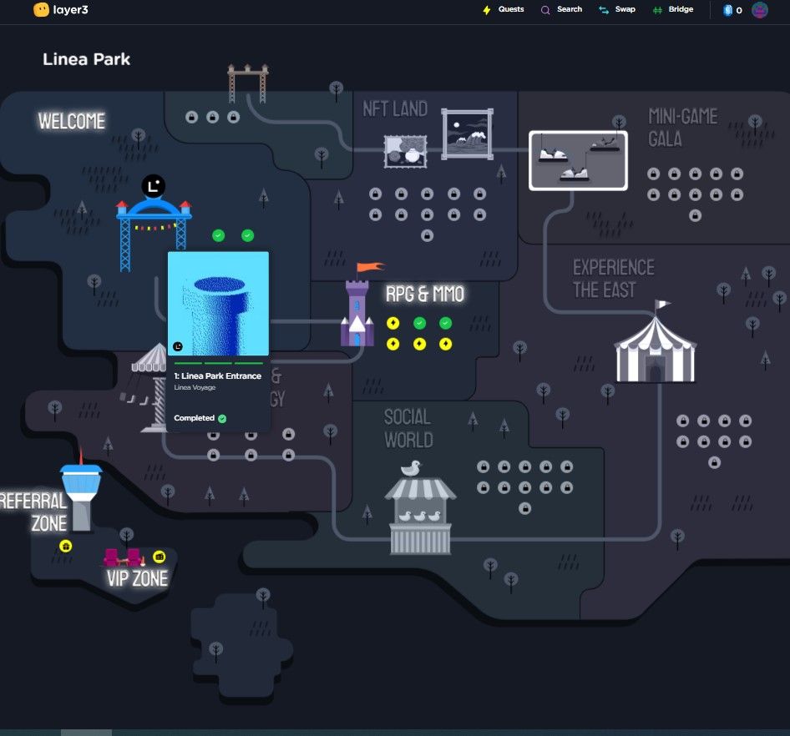790x736 pixels.
Task: Open the yellow ticket icon in VIP Zone
Action: click(160, 557)
